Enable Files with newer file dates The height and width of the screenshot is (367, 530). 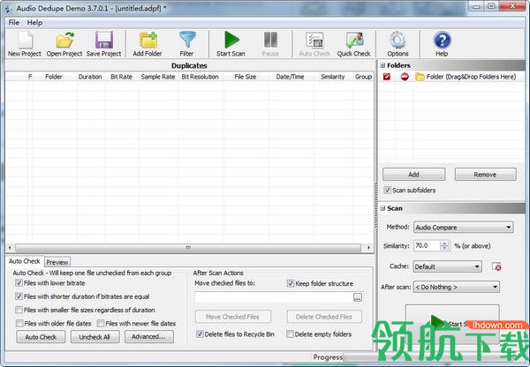point(101,324)
